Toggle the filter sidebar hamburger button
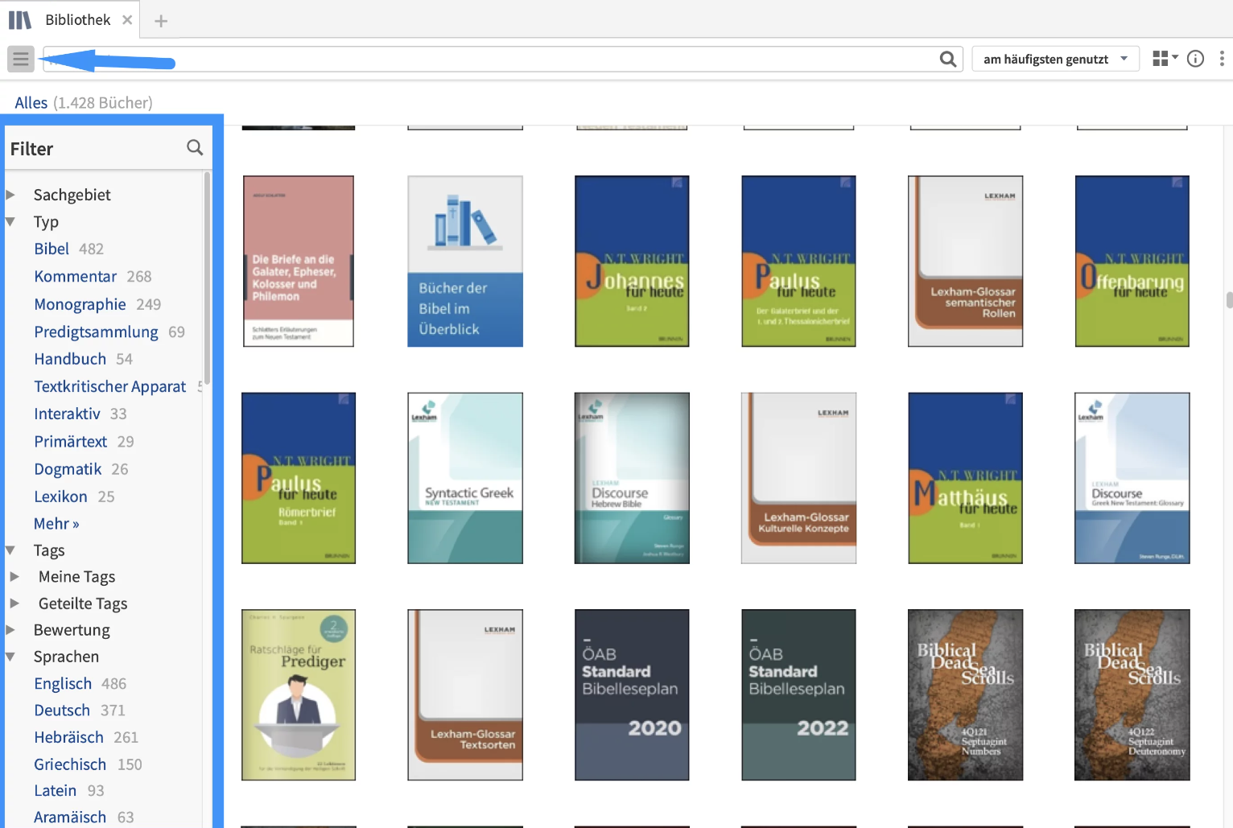Screen dimensions: 1233x828 [x=21, y=59]
